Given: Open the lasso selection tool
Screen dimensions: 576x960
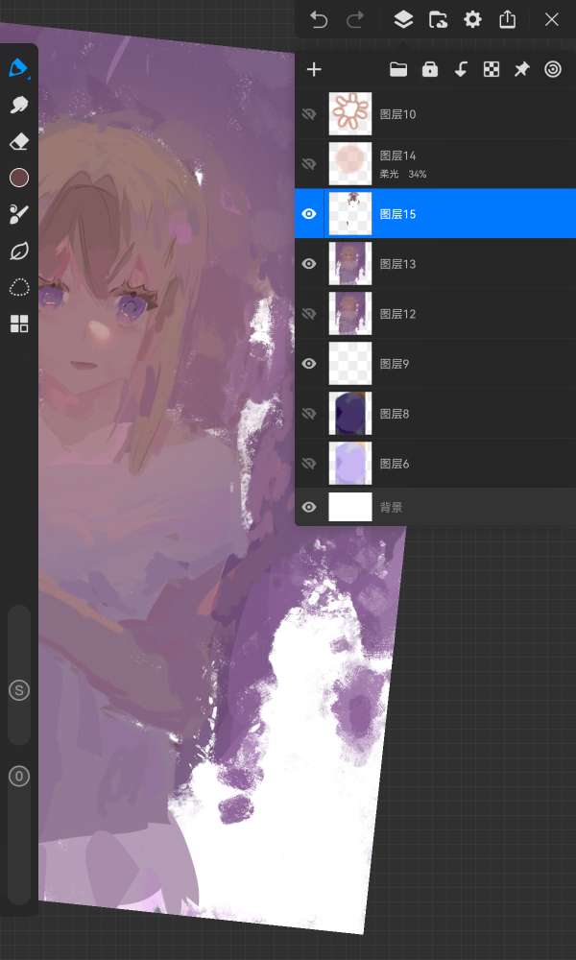Looking at the screenshot, I should coord(18,287).
